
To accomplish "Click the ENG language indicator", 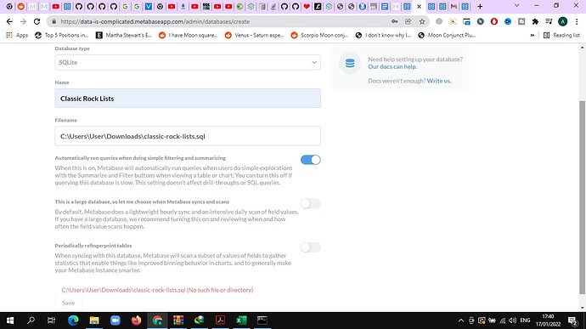I will 525,320.
